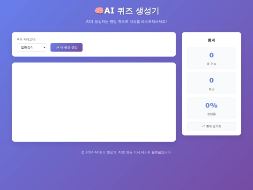The height and width of the screenshot is (190, 253).
Task: Click the reset arrow icon beside 통계 초기화
Action: pos(203,126)
